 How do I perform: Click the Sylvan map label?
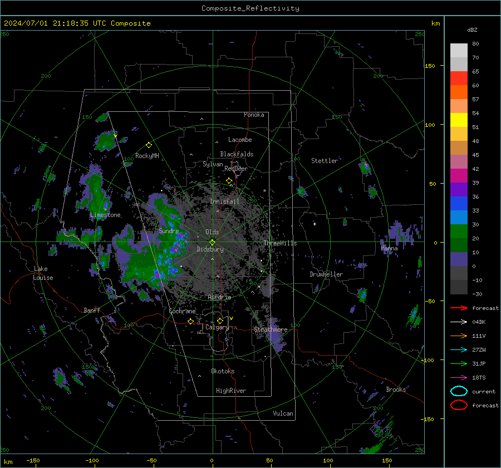(213, 164)
